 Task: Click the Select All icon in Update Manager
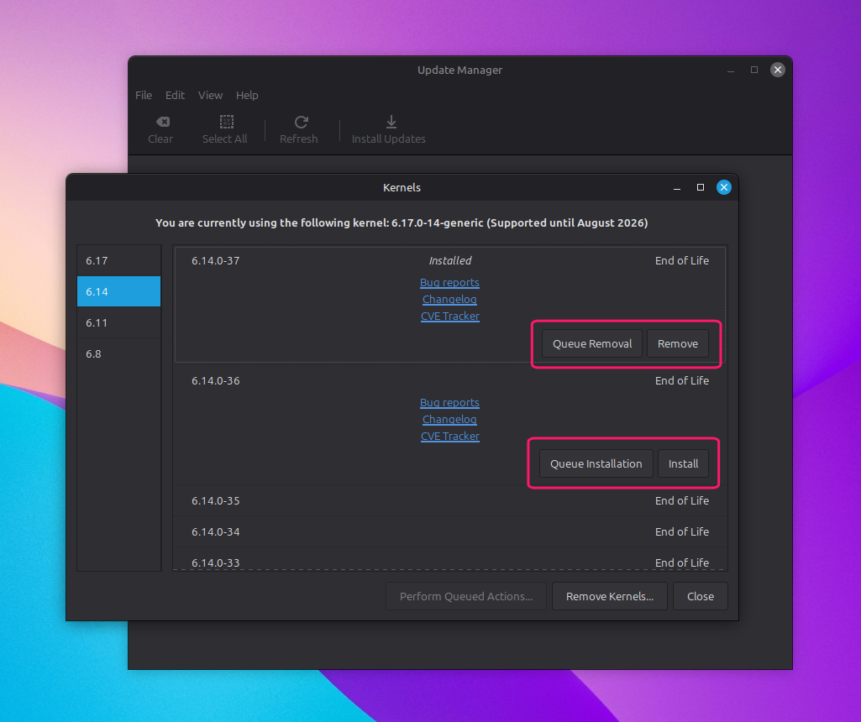pos(226,122)
